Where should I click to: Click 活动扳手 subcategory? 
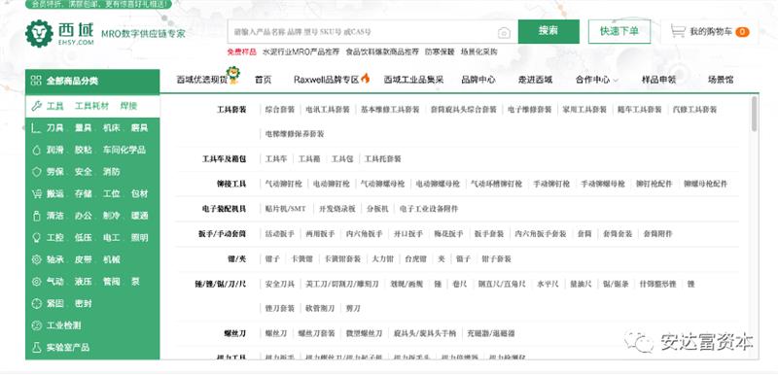point(280,234)
